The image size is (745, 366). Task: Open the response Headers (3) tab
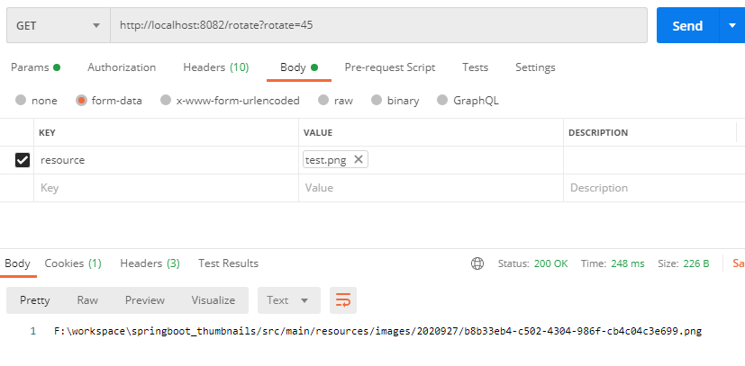[x=150, y=263]
